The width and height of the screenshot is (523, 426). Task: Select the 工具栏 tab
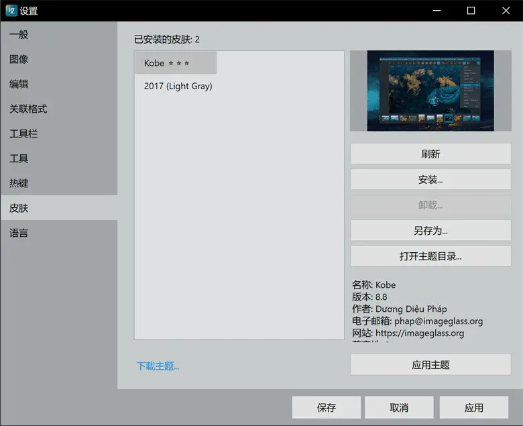coord(23,134)
